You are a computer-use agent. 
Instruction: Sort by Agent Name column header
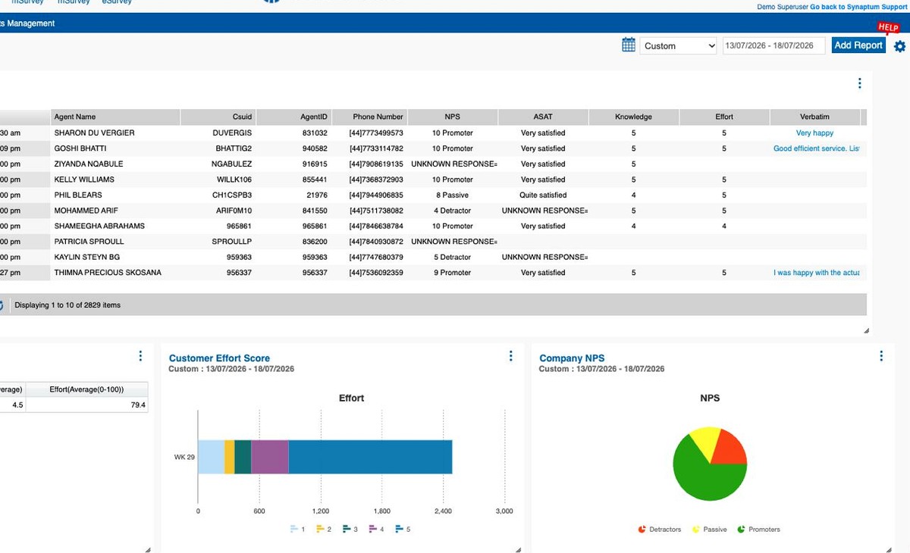click(115, 117)
